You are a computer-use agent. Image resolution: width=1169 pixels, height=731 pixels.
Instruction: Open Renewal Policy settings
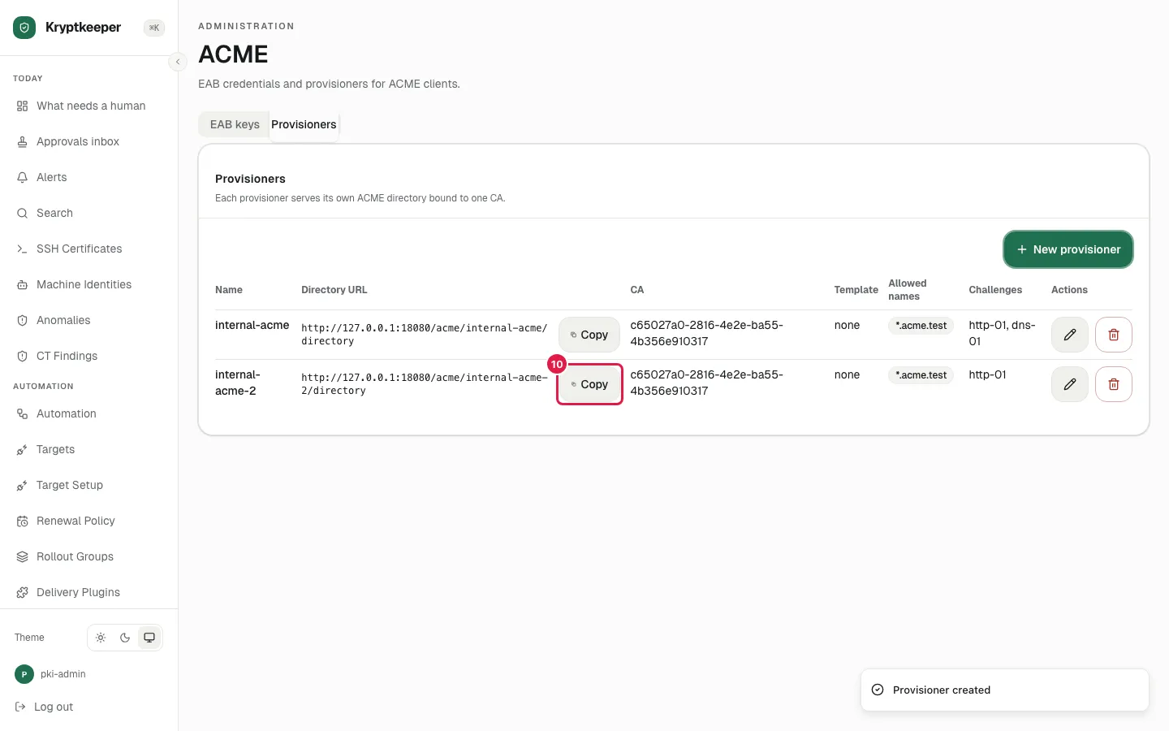89,521
